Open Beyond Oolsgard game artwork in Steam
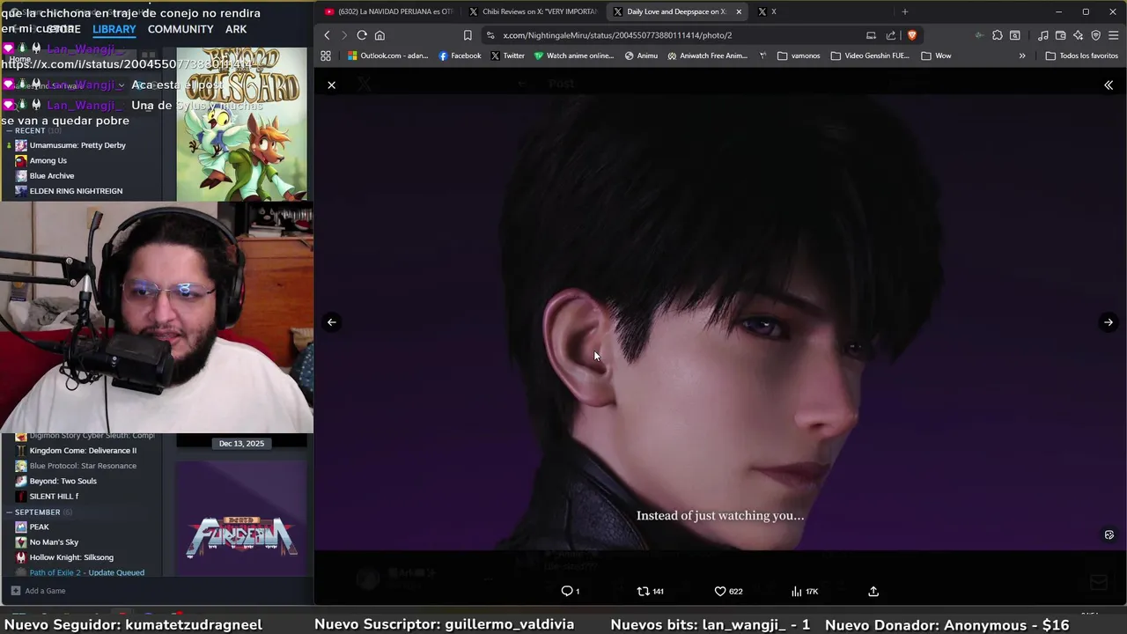The image size is (1127, 634). click(242, 123)
